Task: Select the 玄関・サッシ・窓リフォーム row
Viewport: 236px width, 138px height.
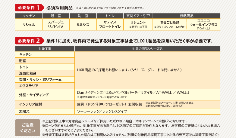Action: pyautogui.click(x=45, y=79)
